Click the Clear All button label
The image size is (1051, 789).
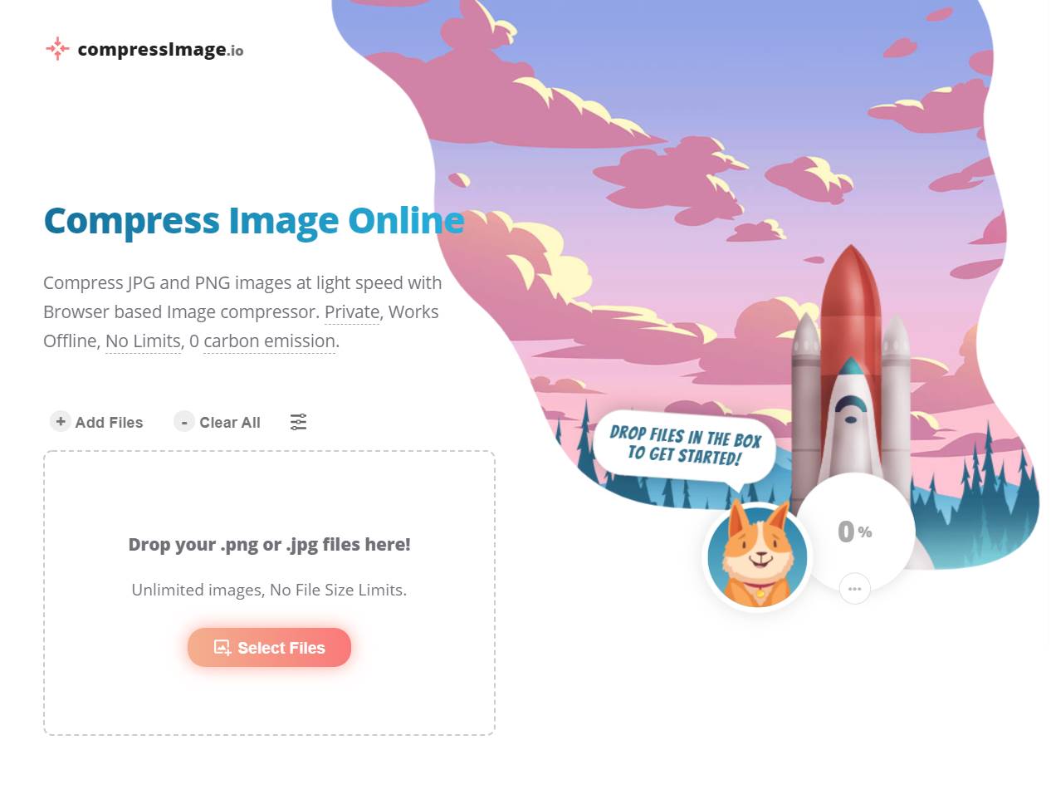pos(230,423)
